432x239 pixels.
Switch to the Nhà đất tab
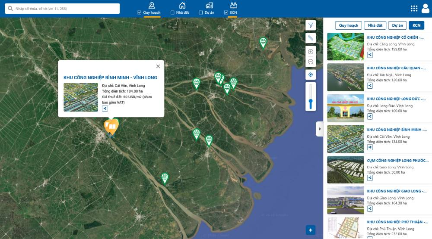click(x=375, y=25)
